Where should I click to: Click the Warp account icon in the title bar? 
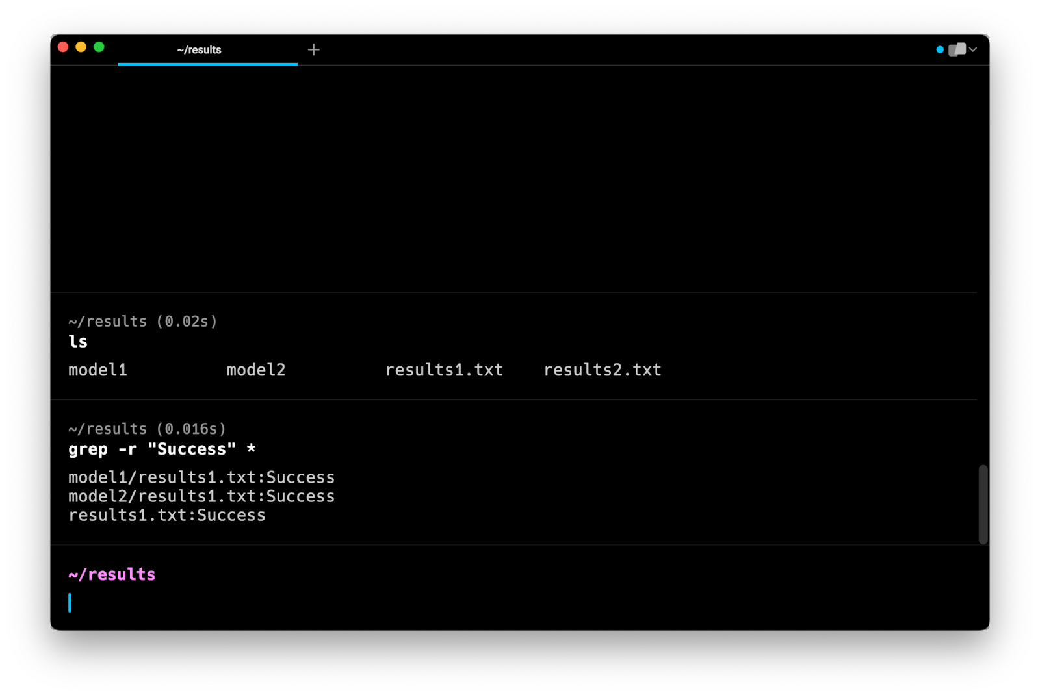957,50
